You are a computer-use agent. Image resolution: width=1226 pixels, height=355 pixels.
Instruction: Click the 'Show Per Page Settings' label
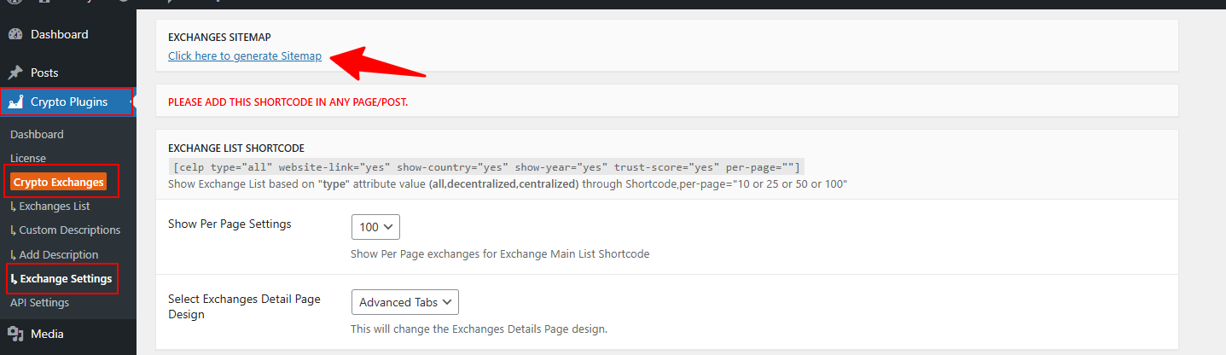pyautogui.click(x=230, y=224)
